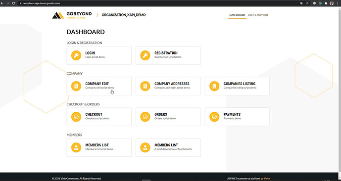Reload the page with refresh icon
Viewport: 341px width, 181px height.
[x=13, y=3]
